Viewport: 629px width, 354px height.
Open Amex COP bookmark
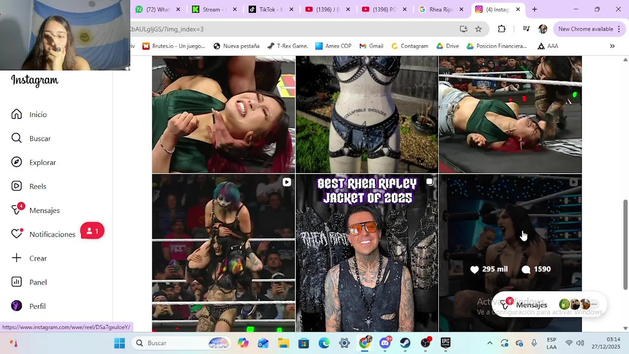pyautogui.click(x=334, y=46)
